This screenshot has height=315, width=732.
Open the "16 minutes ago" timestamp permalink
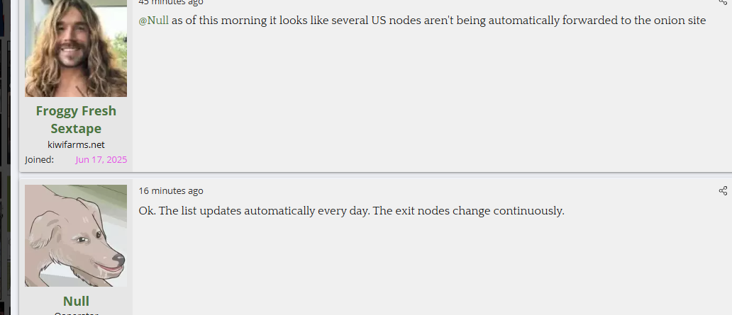coord(171,190)
